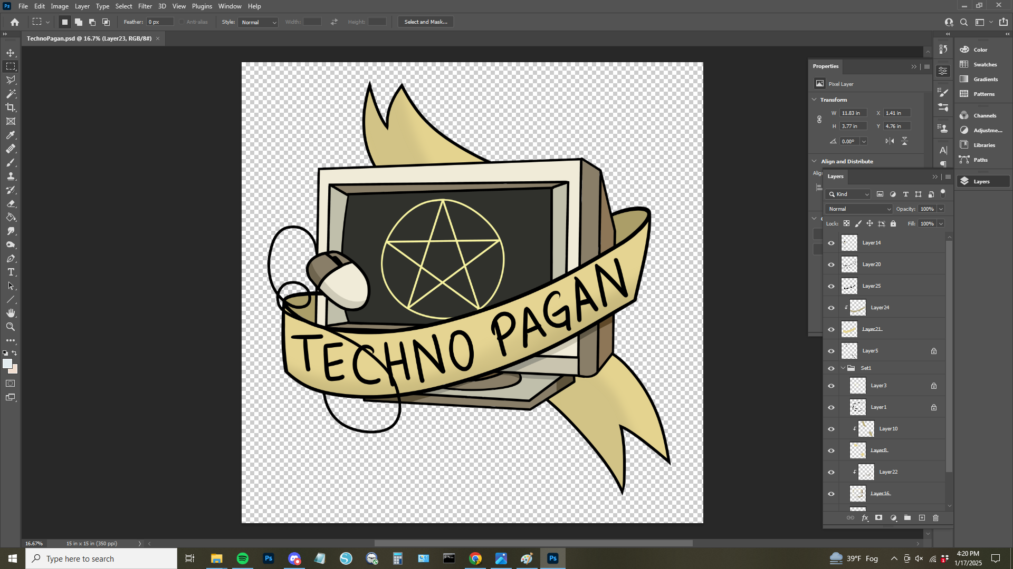This screenshot has height=569, width=1013.
Task: Open the Paint Bucket tool
Action: (11, 217)
